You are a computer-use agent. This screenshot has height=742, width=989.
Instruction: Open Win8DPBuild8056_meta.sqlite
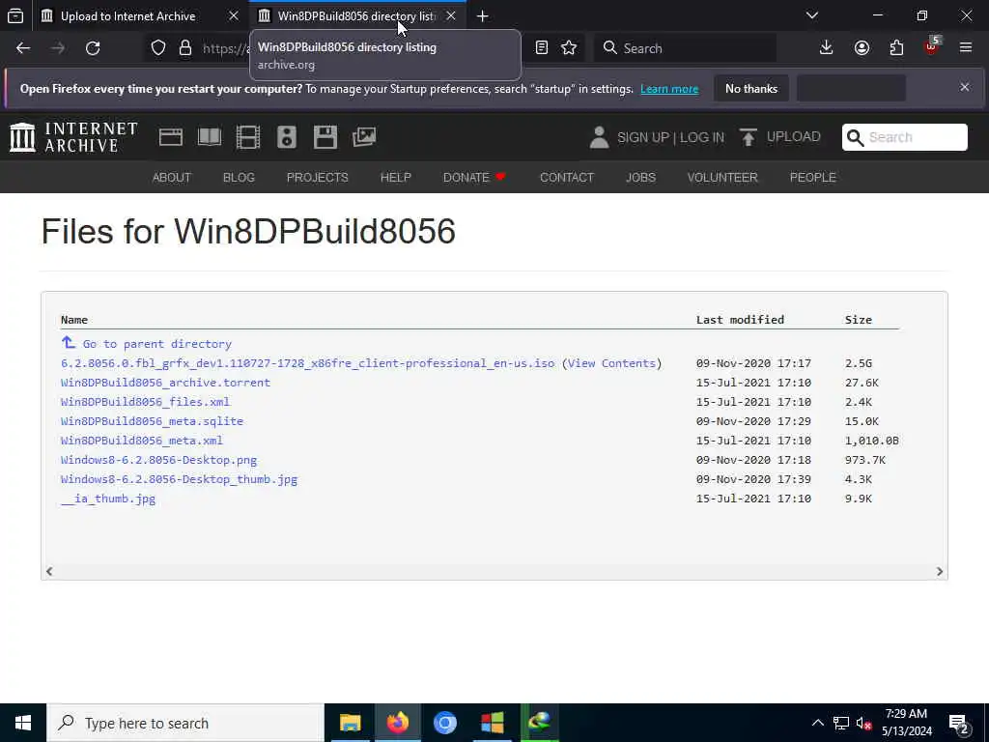coord(152,421)
